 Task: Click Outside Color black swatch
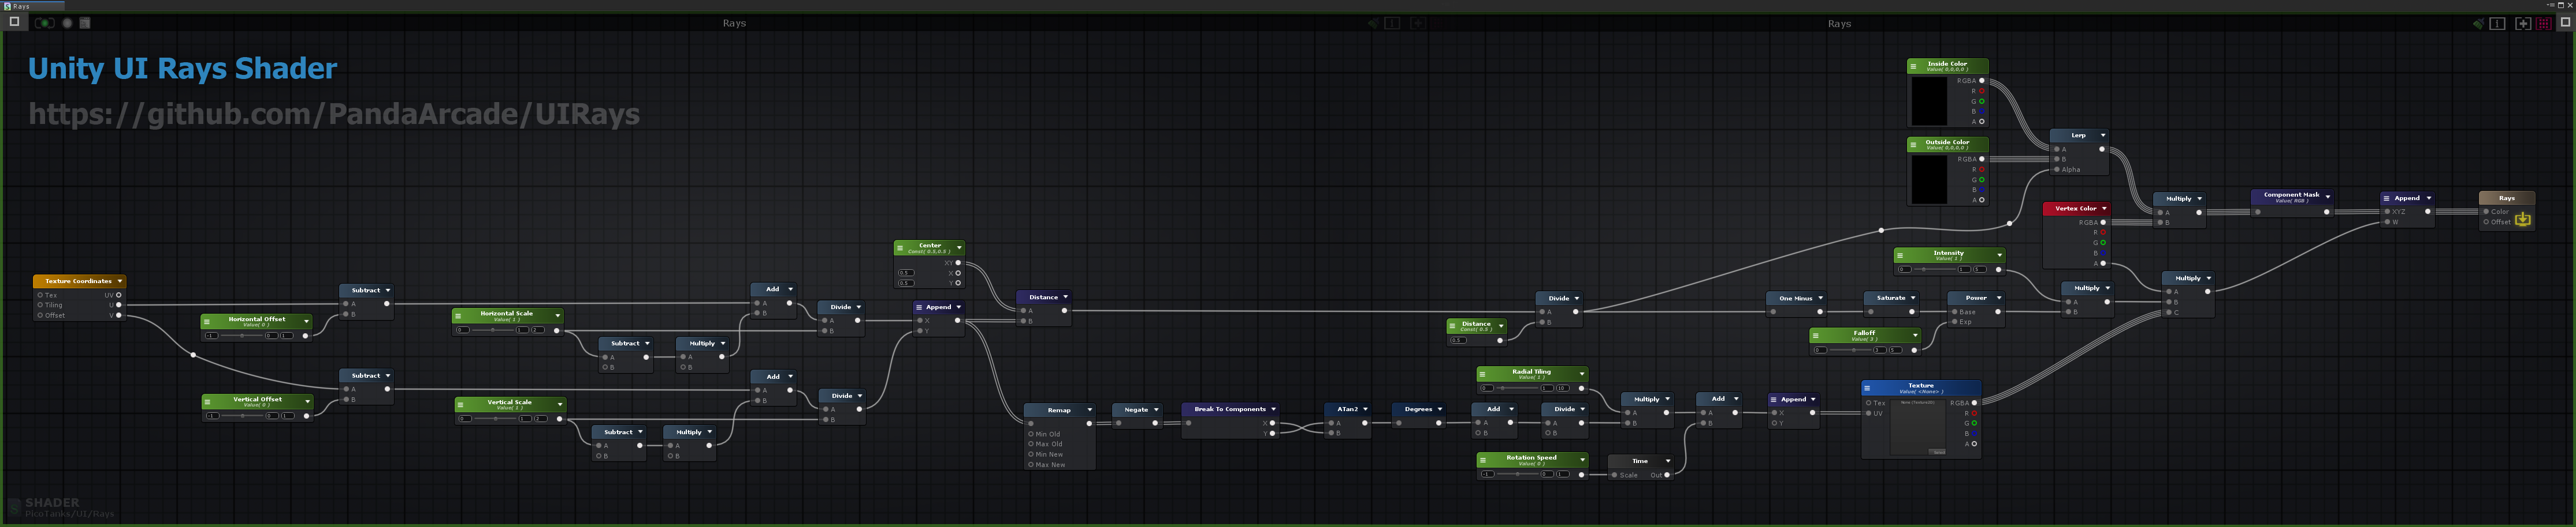(1929, 180)
